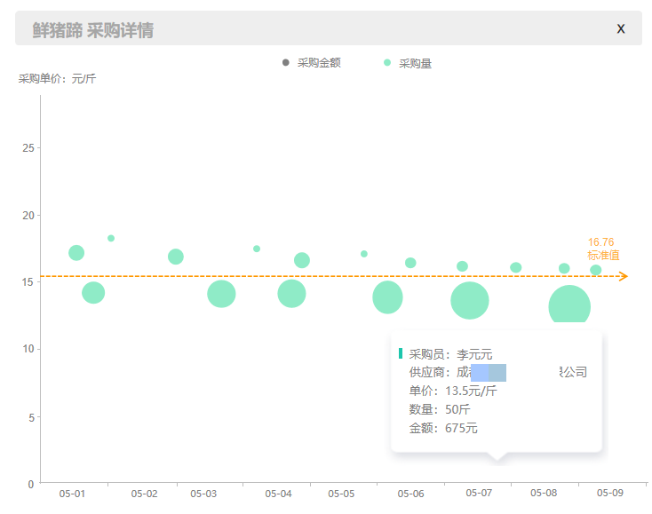
Task: Click the 05-08 date label
Action: tap(544, 493)
